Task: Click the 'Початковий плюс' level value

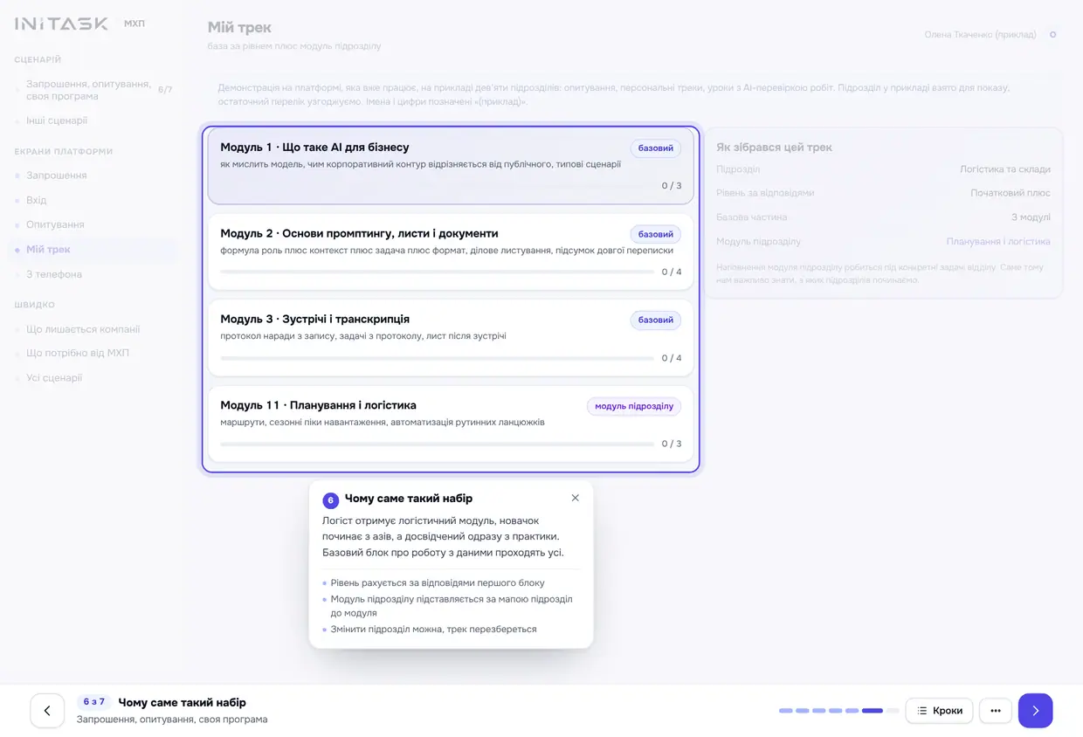Action: (1011, 193)
